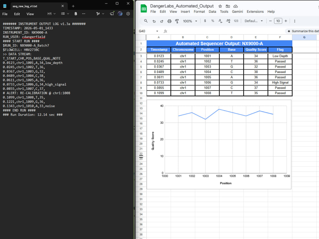Select column G header
This screenshot has height=239, width=319.
click(304, 37)
